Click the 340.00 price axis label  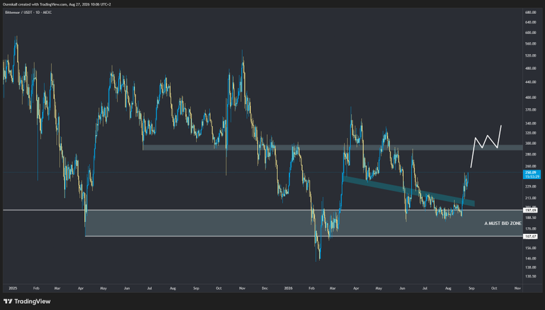[x=530, y=124]
